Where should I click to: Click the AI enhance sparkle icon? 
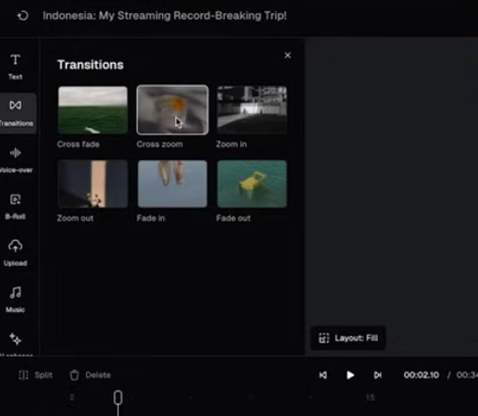click(x=15, y=339)
